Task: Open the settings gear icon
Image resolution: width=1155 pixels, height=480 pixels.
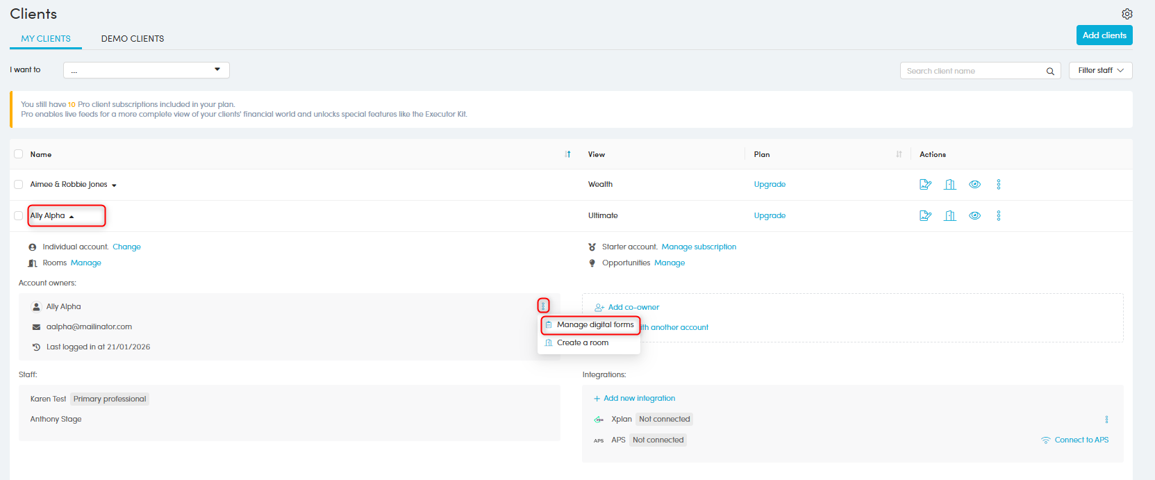Action: coord(1127,14)
